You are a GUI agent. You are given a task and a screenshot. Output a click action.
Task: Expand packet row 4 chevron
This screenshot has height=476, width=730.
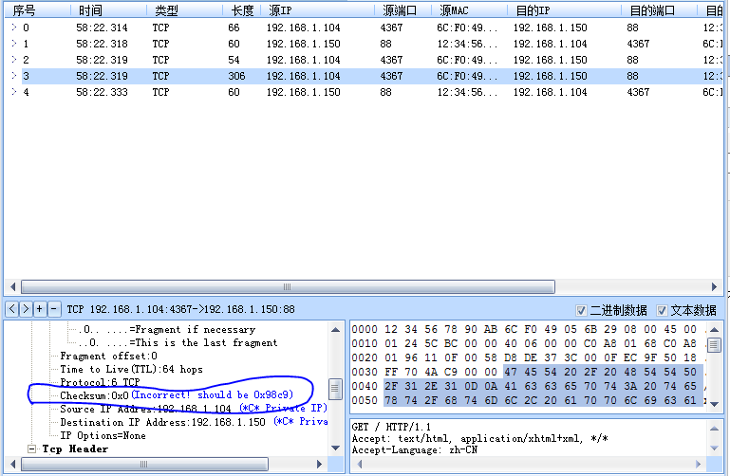[x=14, y=92]
